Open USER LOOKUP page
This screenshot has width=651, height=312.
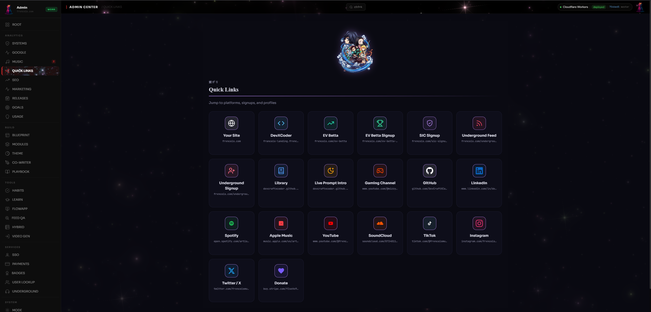tap(31, 282)
